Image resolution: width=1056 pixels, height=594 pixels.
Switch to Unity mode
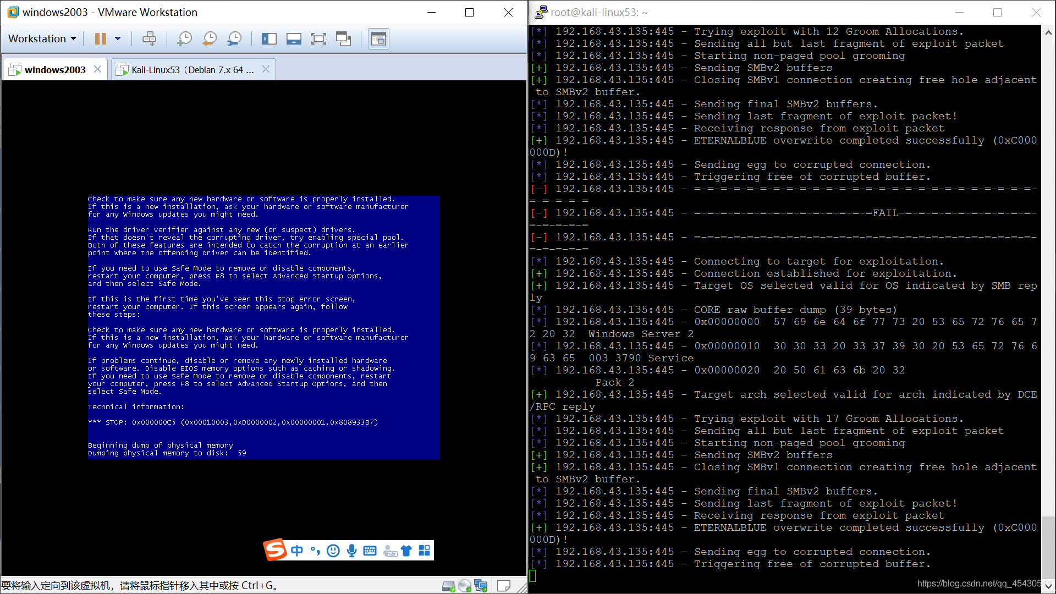coord(344,38)
